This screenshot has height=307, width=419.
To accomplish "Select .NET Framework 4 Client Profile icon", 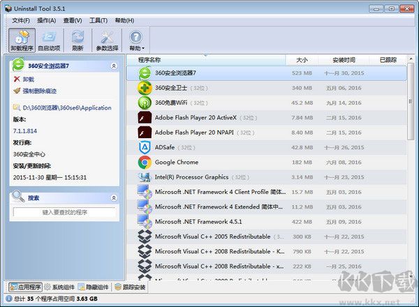I will [145, 192].
